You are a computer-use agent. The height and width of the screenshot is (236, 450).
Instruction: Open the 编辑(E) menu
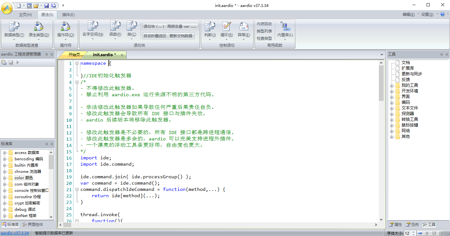409,15
